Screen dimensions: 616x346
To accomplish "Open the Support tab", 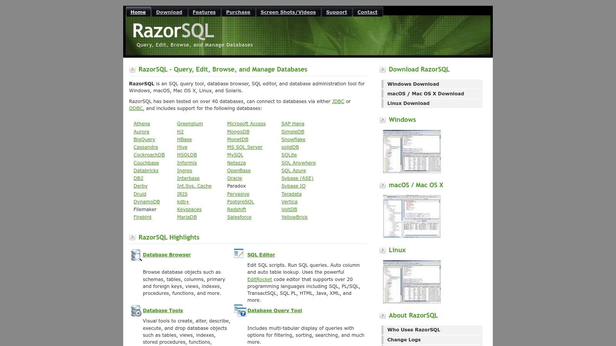I will (336, 12).
